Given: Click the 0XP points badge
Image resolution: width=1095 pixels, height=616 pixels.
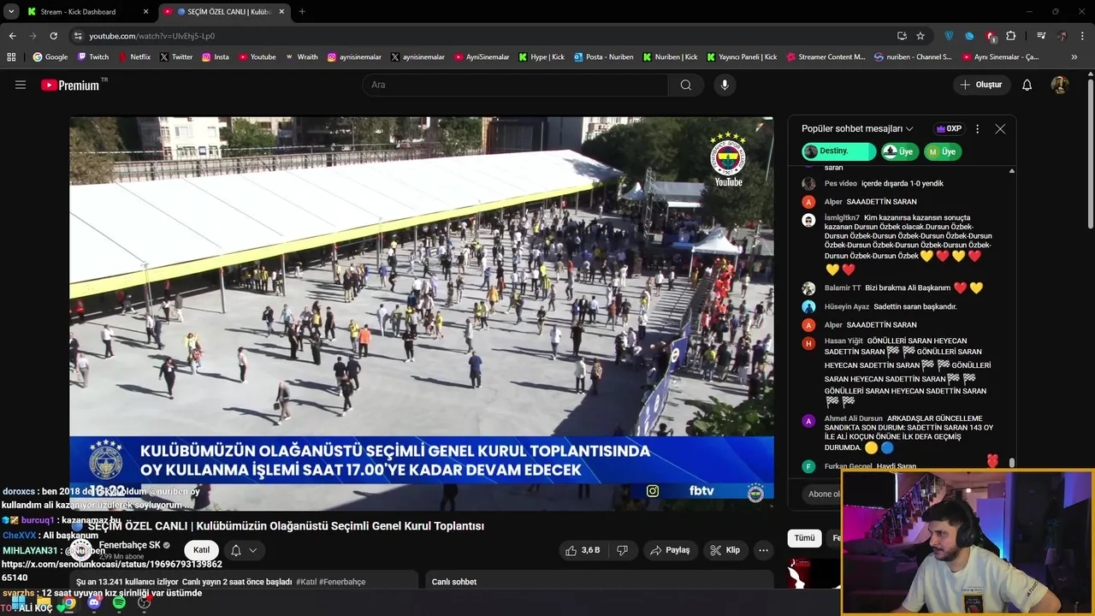Looking at the screenshot, I should [x=949, y=129].
